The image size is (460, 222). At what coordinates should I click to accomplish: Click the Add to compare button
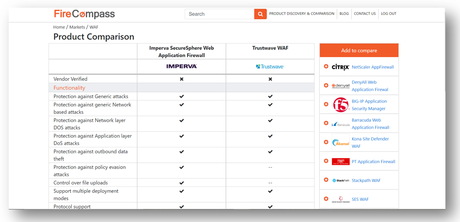[x=359, y=51]
